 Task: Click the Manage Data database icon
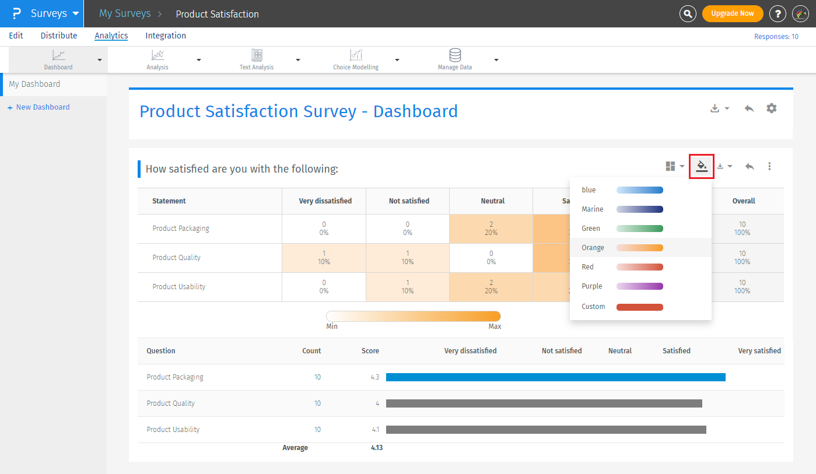[455, 55]
